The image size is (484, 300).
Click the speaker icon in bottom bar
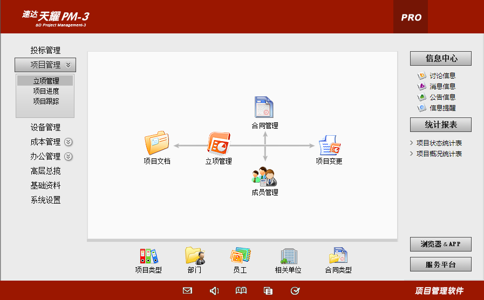pos(214,291)
